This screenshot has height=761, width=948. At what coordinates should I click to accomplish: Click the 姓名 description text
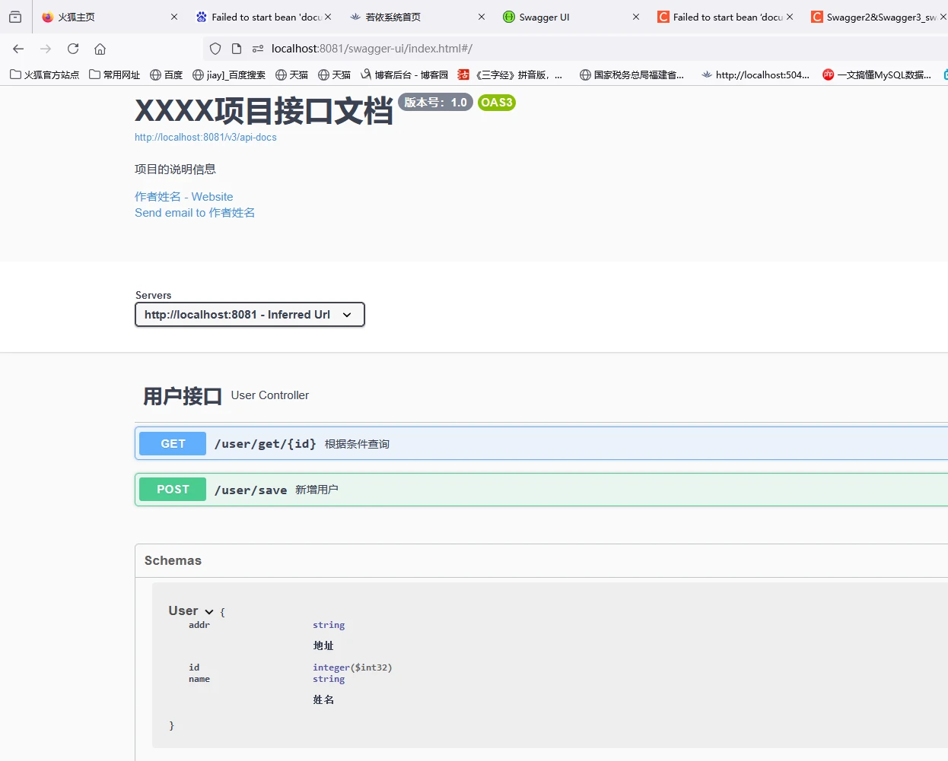(x=323, y=699)
